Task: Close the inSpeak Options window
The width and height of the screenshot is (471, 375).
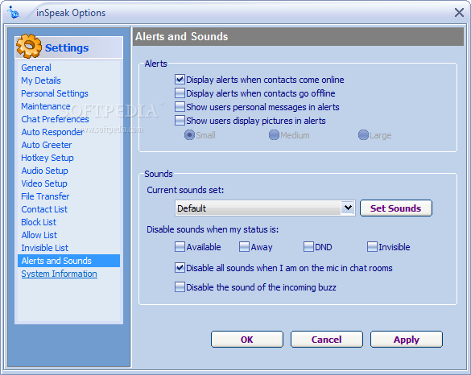Action: [x=459, y=13]
